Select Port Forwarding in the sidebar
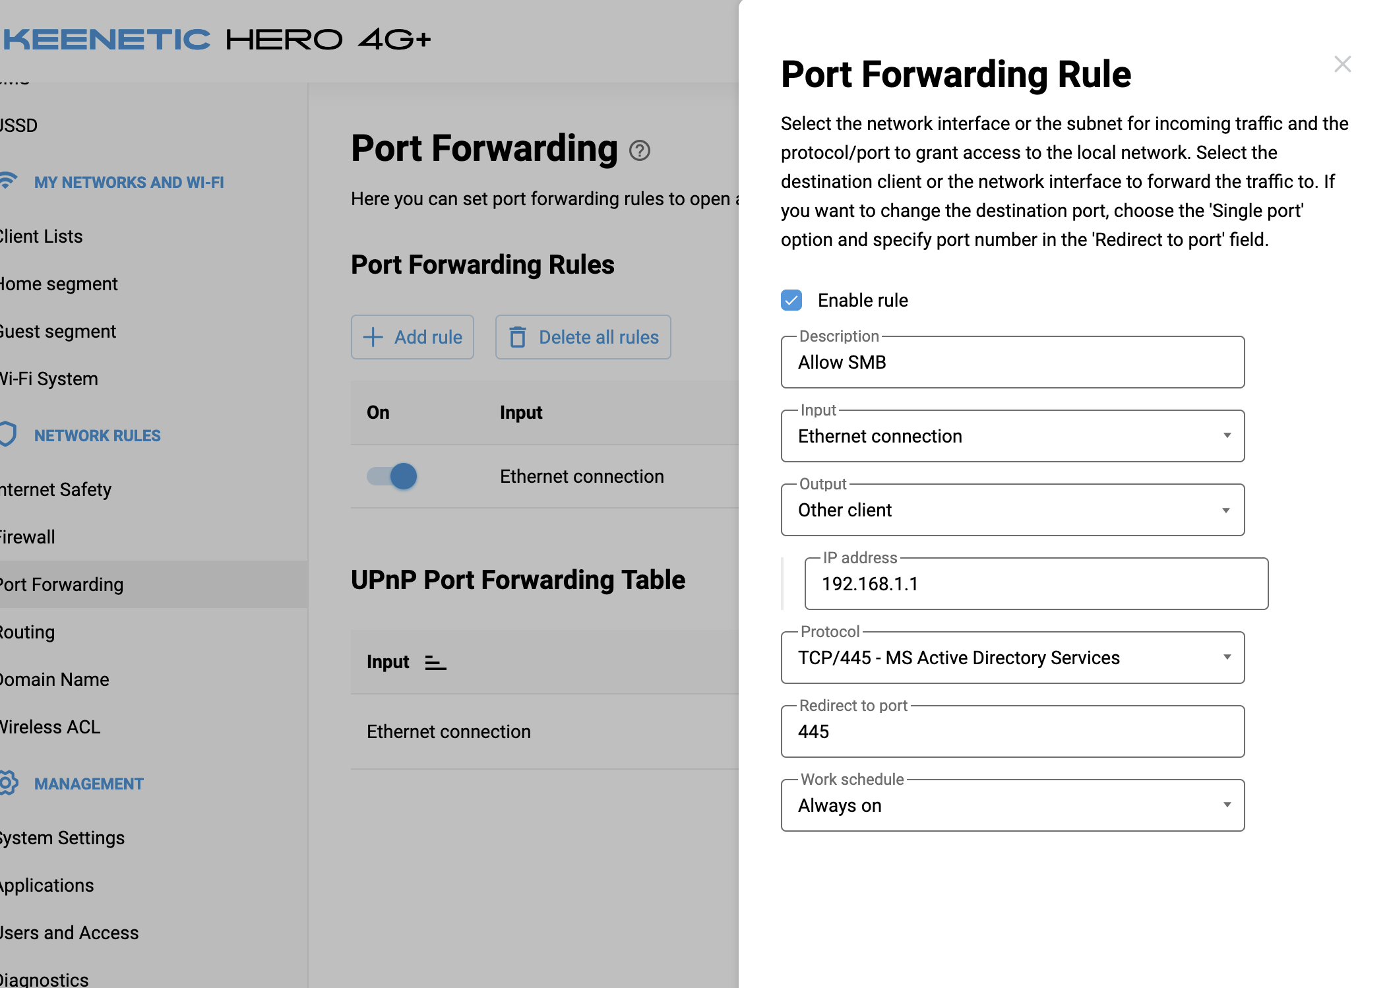The image size is (1389, 988). (x=153, y=584)
